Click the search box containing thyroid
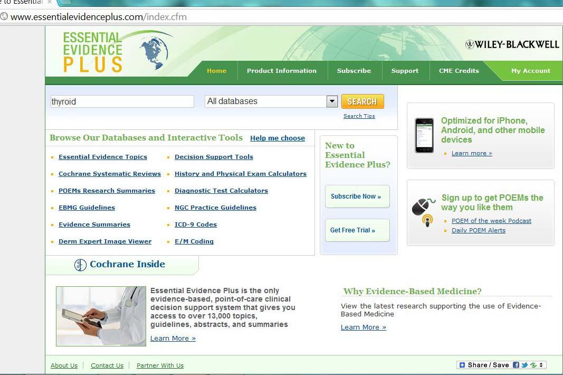 tap(122, 101)
